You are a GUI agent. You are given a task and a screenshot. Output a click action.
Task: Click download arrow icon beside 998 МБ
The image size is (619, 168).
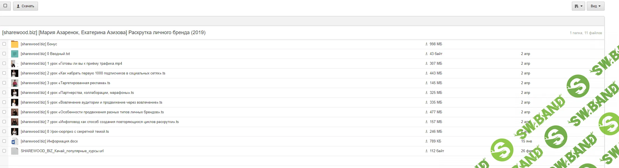click(x=426, y=44)
